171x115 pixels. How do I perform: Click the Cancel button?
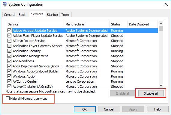[x=109, y=109]
